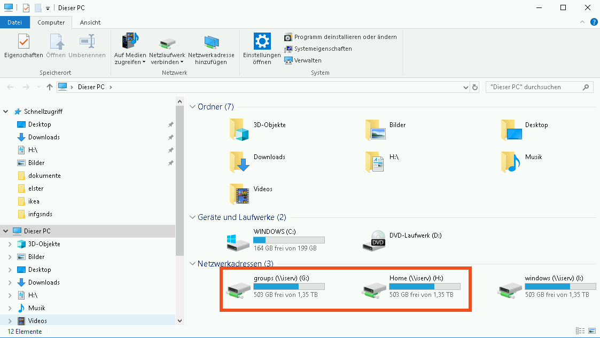Open Eigenschaften in the ribbon
The height and width of the screenshot is (338, 600).
pos(24,46)
